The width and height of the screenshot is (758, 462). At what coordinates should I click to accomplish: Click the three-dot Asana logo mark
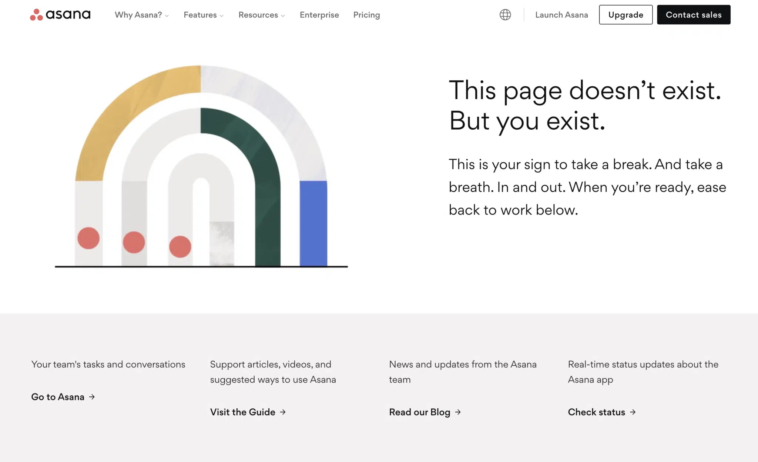click(36, 15)
